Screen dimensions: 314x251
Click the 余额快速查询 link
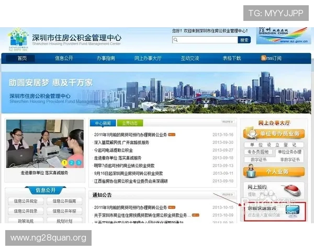(x=262, y=208)
